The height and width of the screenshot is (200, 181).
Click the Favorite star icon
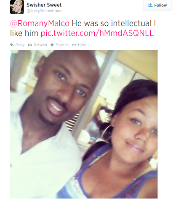click(52, 45)
